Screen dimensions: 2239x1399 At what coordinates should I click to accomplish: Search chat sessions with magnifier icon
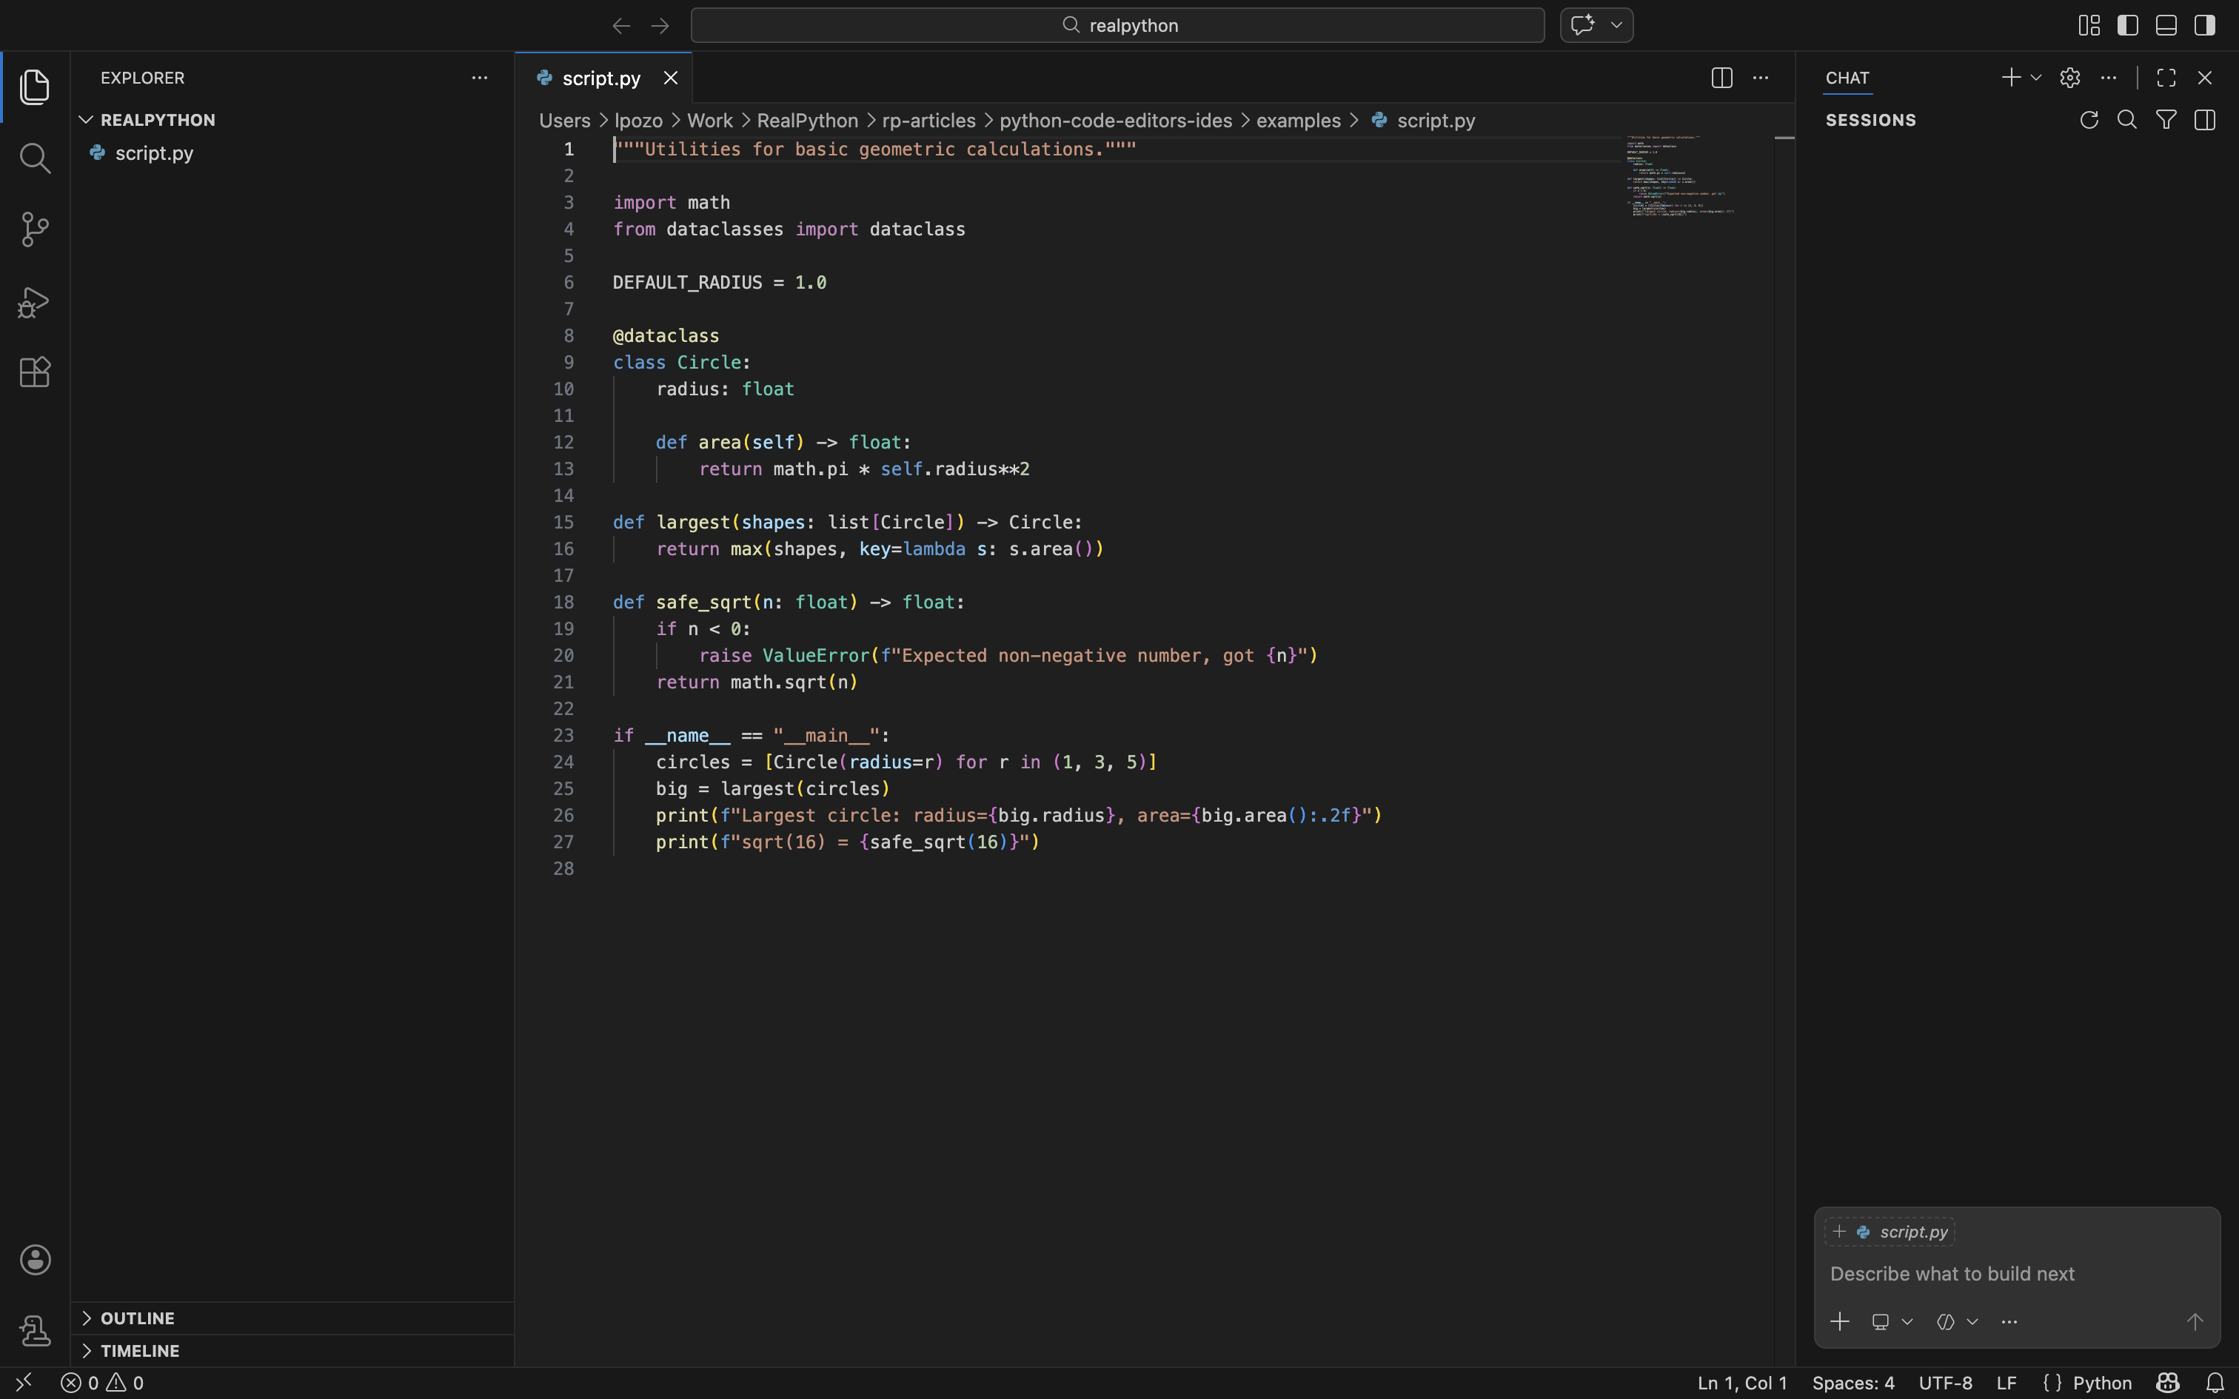click(2127, 119)
